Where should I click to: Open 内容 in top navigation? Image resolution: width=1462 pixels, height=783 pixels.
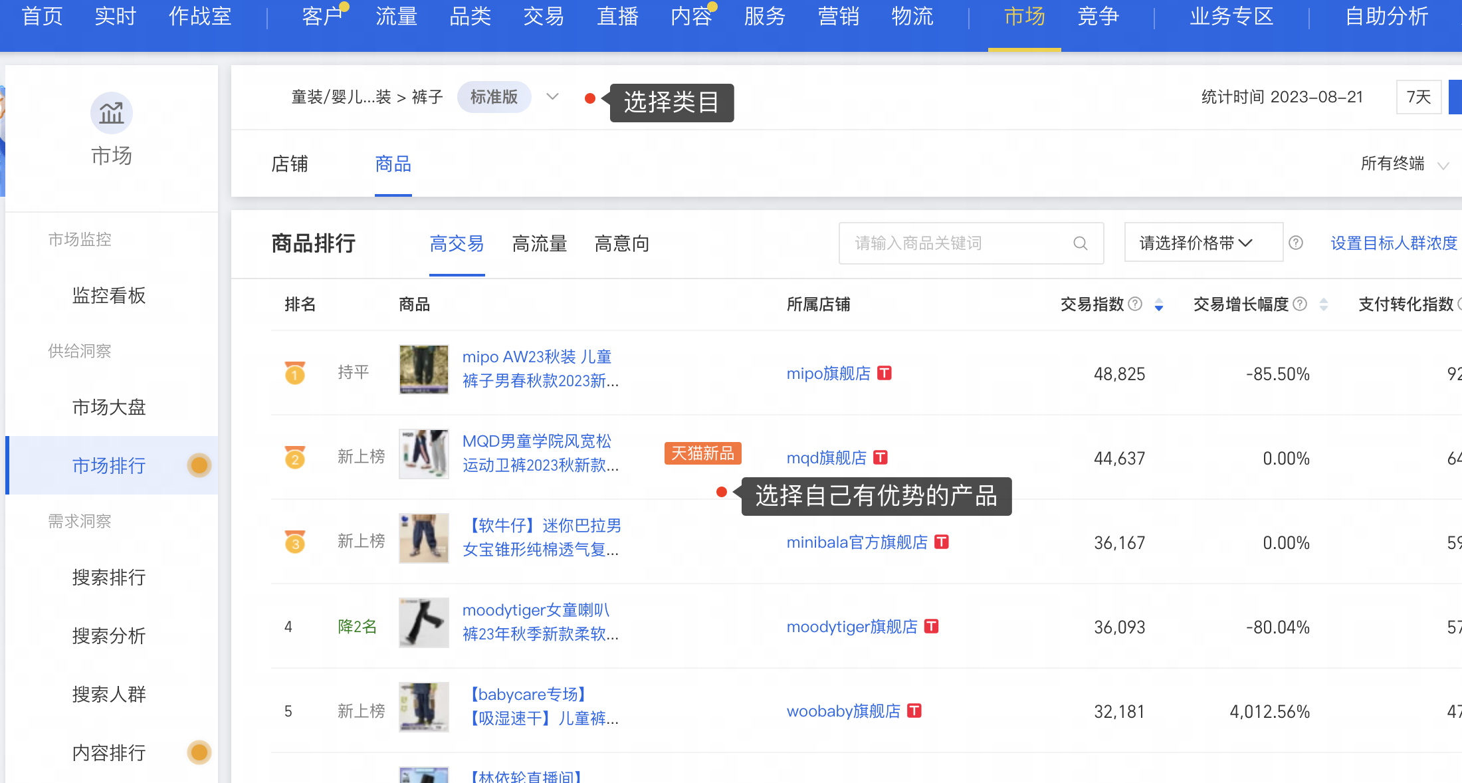(x=691, y=16)
